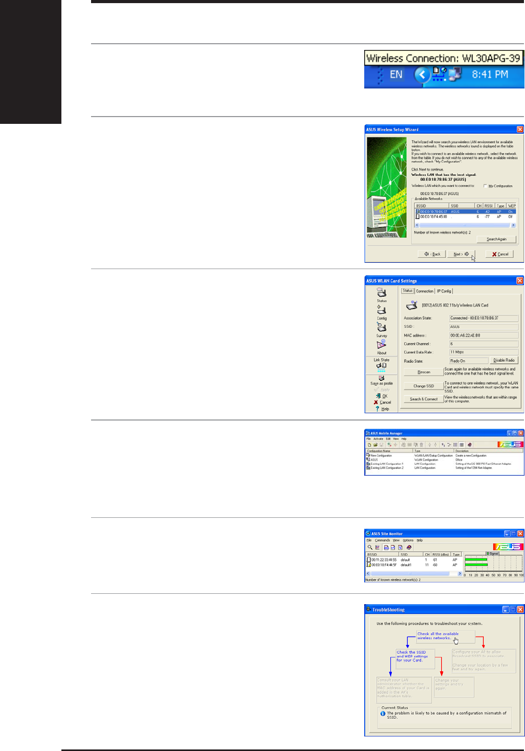Click the Current Data Rate 11 Mbps field
Screen dimensions: 525x751
point(483,352)
